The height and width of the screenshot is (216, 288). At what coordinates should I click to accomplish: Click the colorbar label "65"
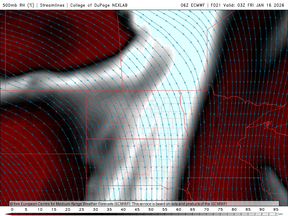pyautogui.click(x=193, y=210)
